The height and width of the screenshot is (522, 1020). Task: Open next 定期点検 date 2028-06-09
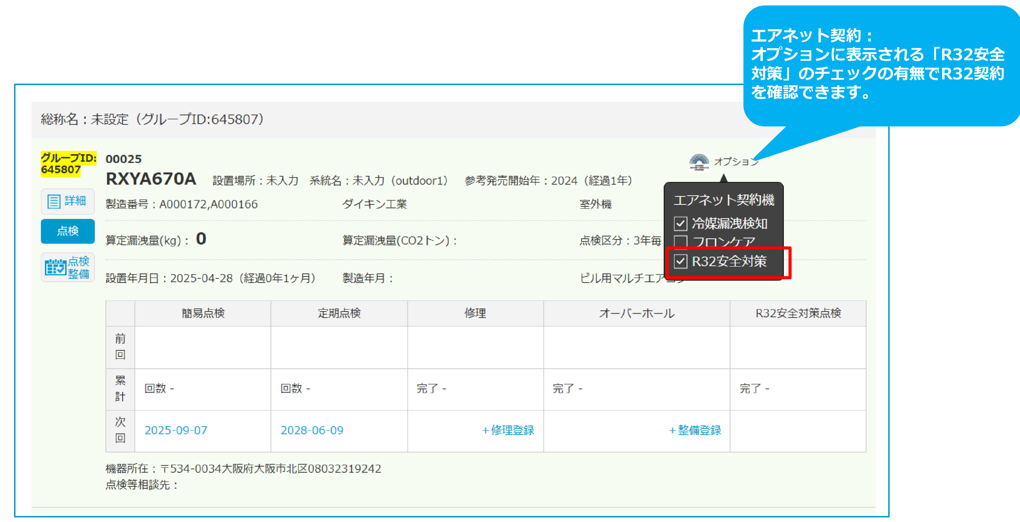(x=312, y=431)
